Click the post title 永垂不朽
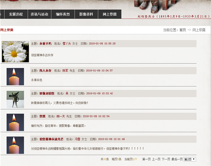The image size is (211, 166). (46, 44)
